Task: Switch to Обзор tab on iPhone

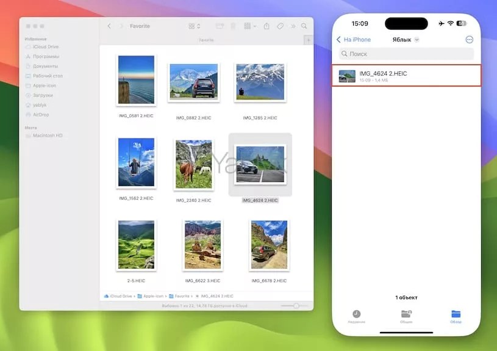Action: click(456, 316)
